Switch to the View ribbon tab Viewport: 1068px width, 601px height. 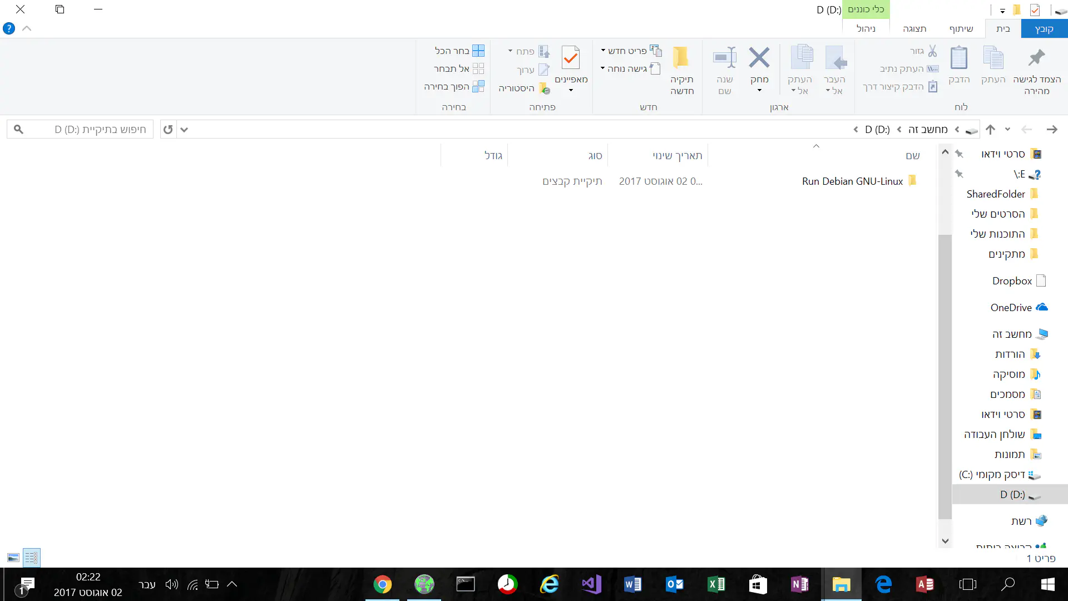(914, 28)
